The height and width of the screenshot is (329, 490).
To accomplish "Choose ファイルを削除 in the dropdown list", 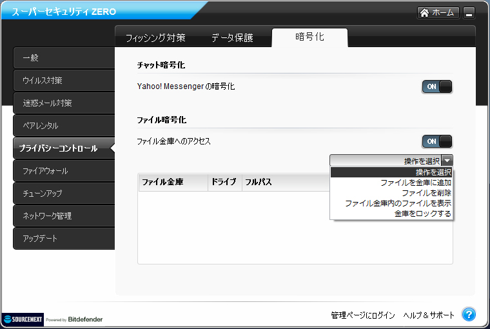I will tap(426, 193).
